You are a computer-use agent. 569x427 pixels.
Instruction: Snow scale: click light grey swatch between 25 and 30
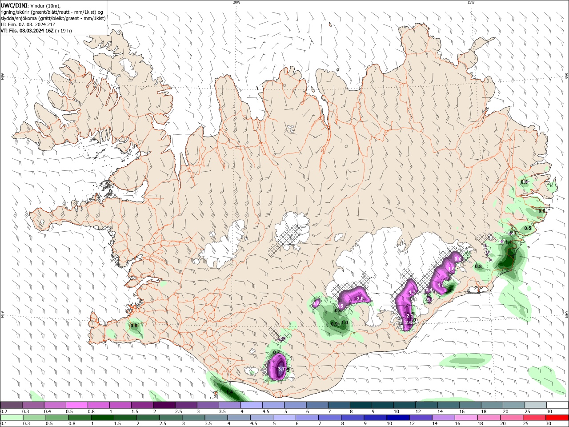click(x=535, y=405)
